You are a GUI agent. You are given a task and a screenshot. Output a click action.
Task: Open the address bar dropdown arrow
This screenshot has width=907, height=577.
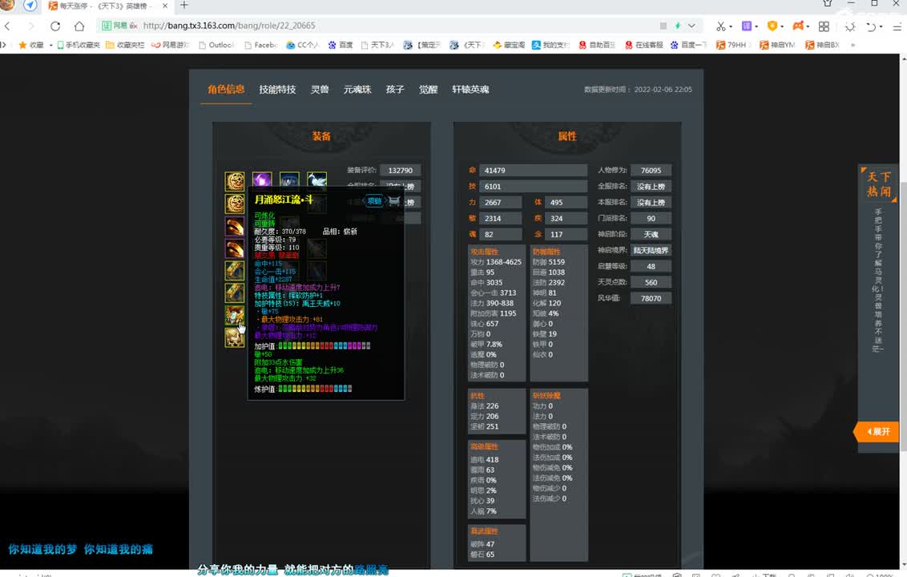pyautogui.click(x=691, y=26)
